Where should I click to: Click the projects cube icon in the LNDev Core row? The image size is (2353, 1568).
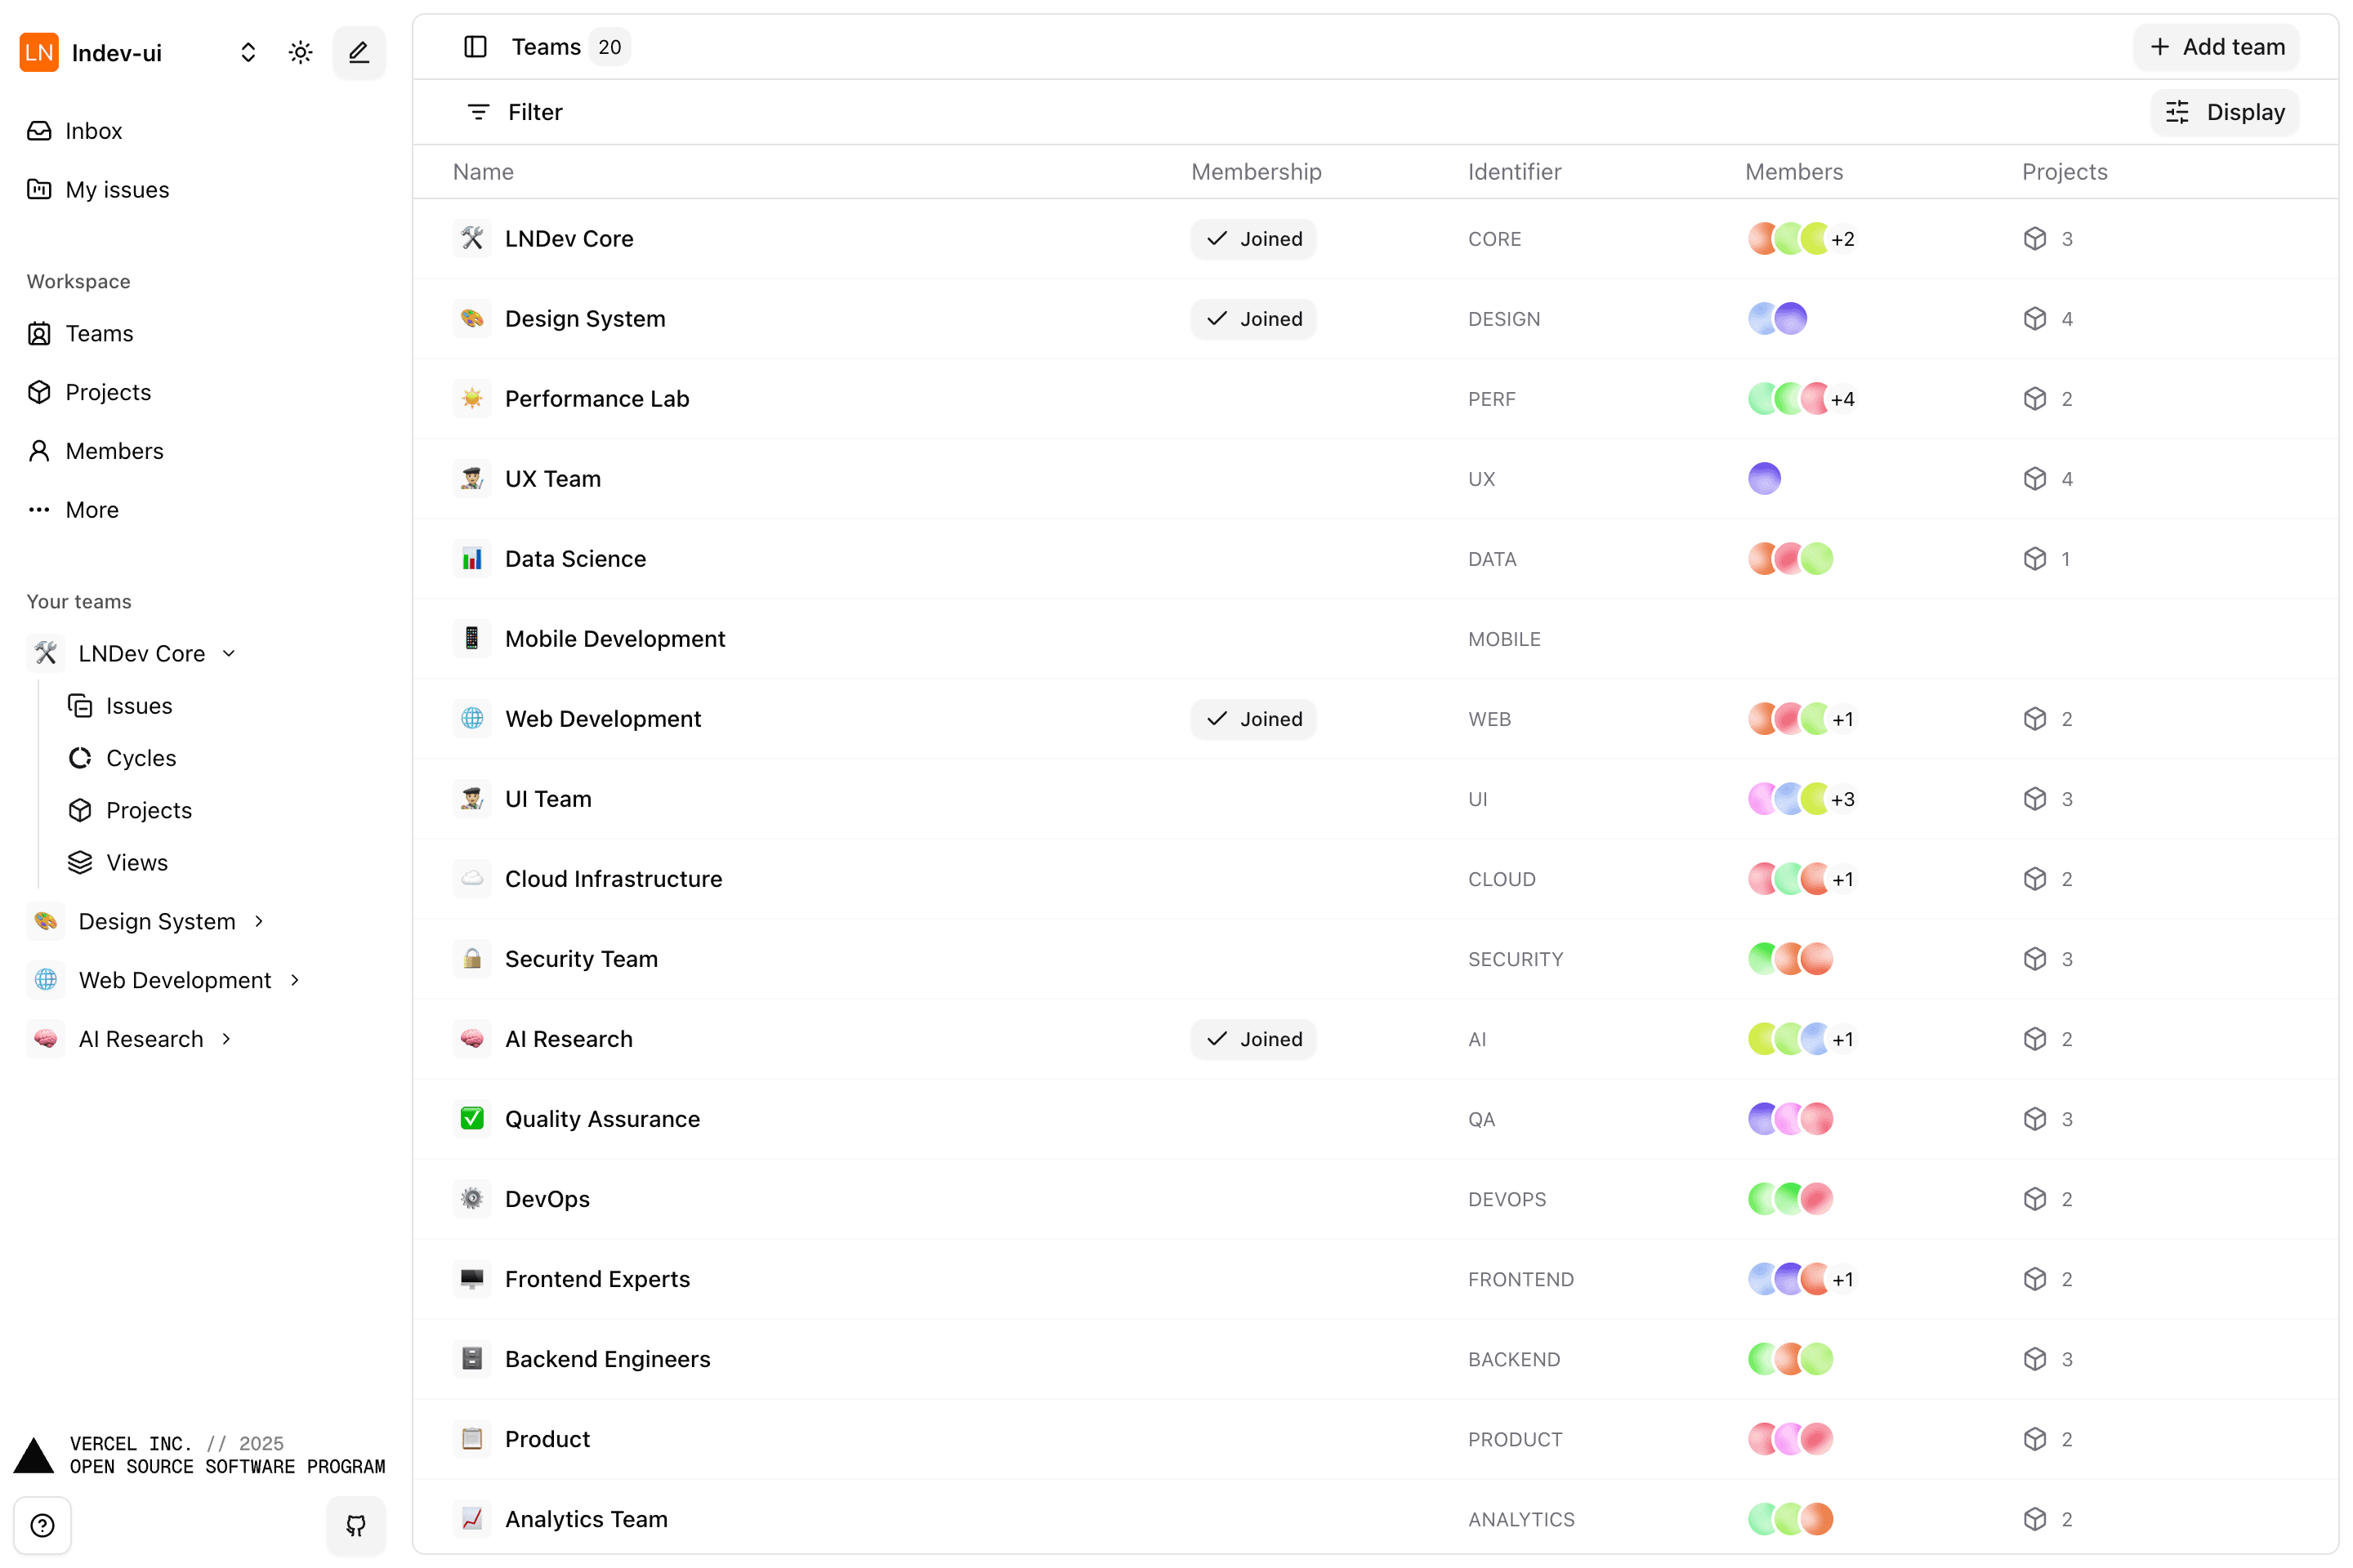pos(2035,239)
